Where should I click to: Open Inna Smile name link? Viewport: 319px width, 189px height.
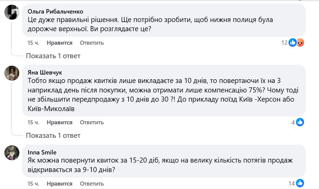click(42, 152)
